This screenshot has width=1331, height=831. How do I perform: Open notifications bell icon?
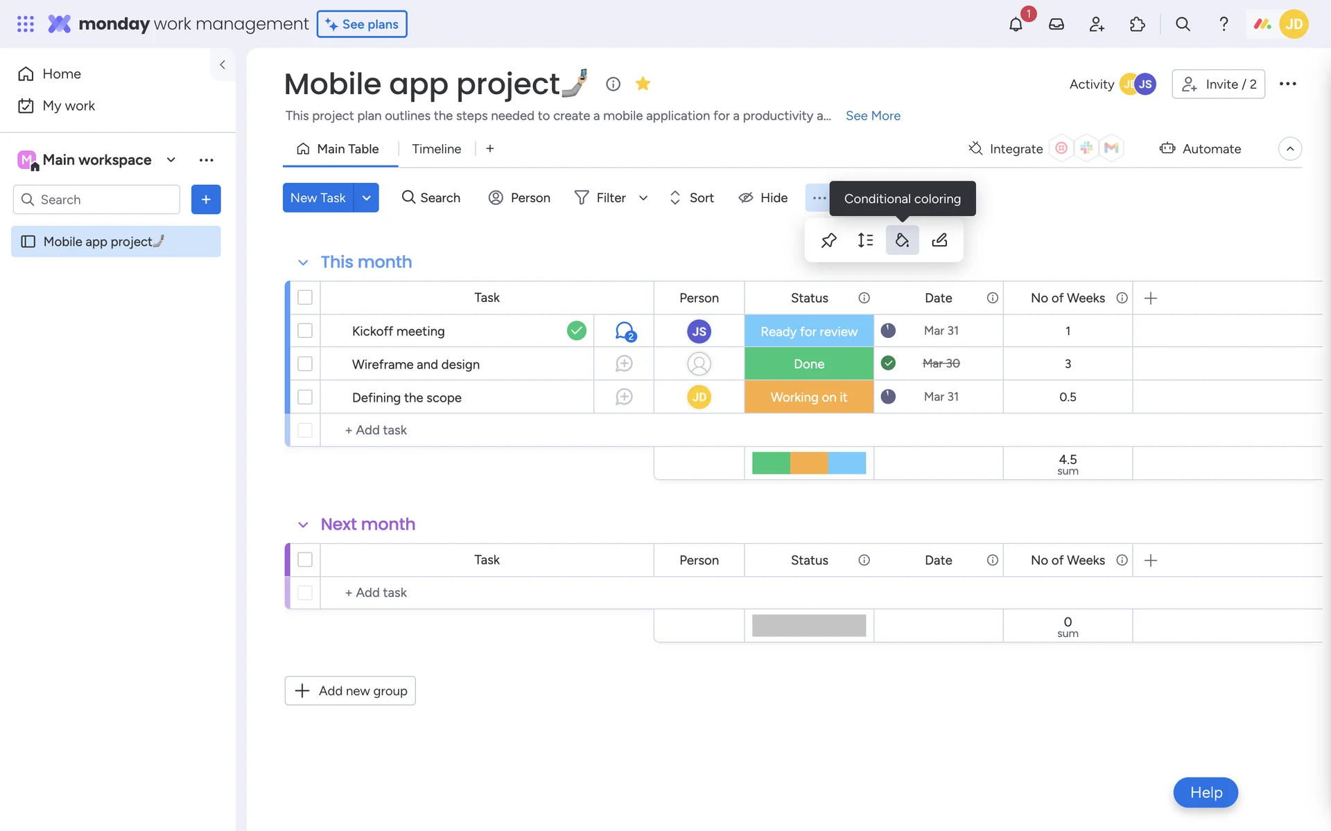1016,24
